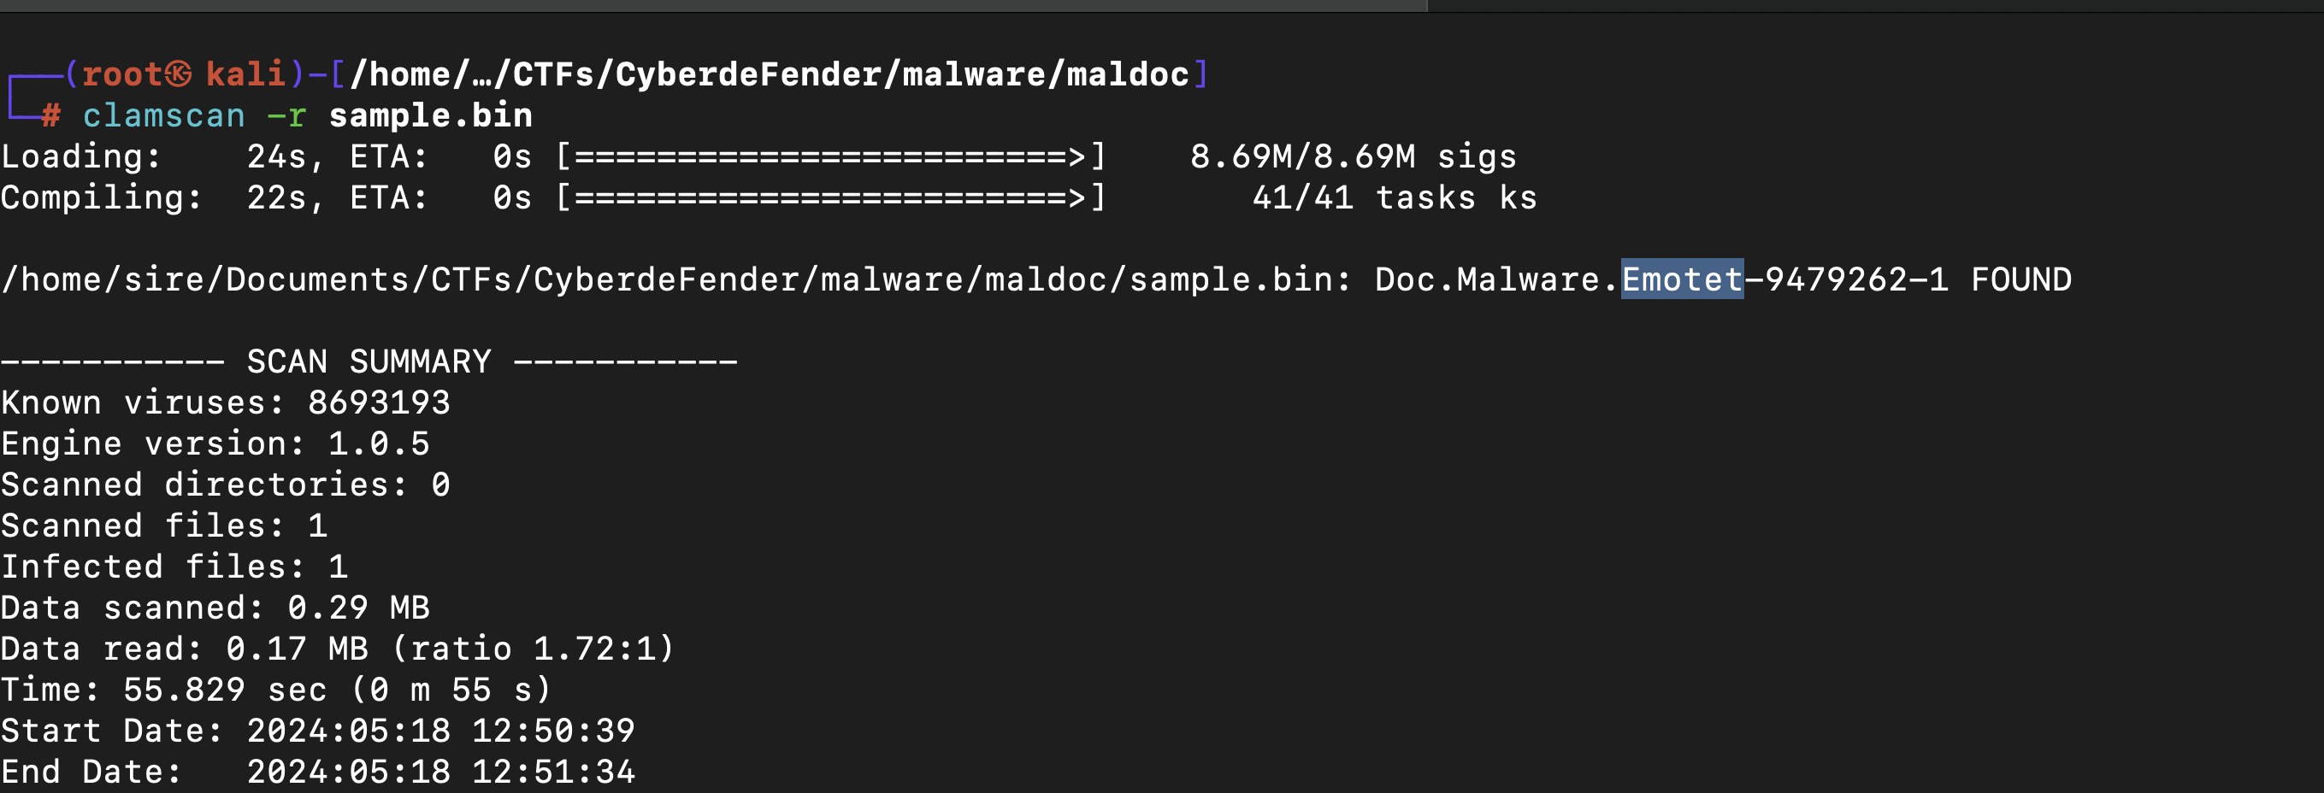Viewport: 2324px width, 793px height.
Task: Click the working directory path in prompt
Action: tap(770, 73)
